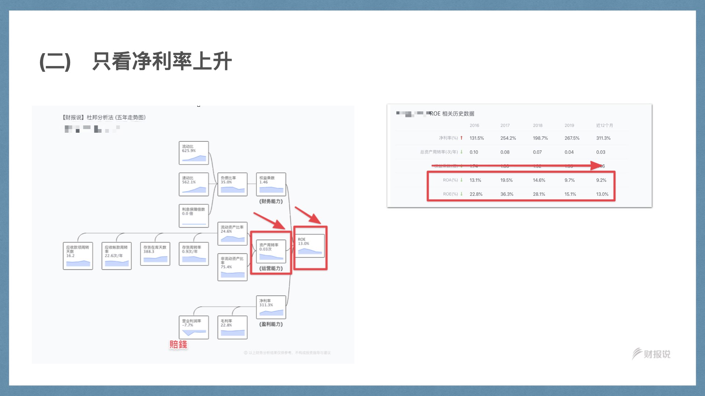Click the green down arrow beside ROE(%)
This screenshot has height=396, width=705.
coord(461,194)
